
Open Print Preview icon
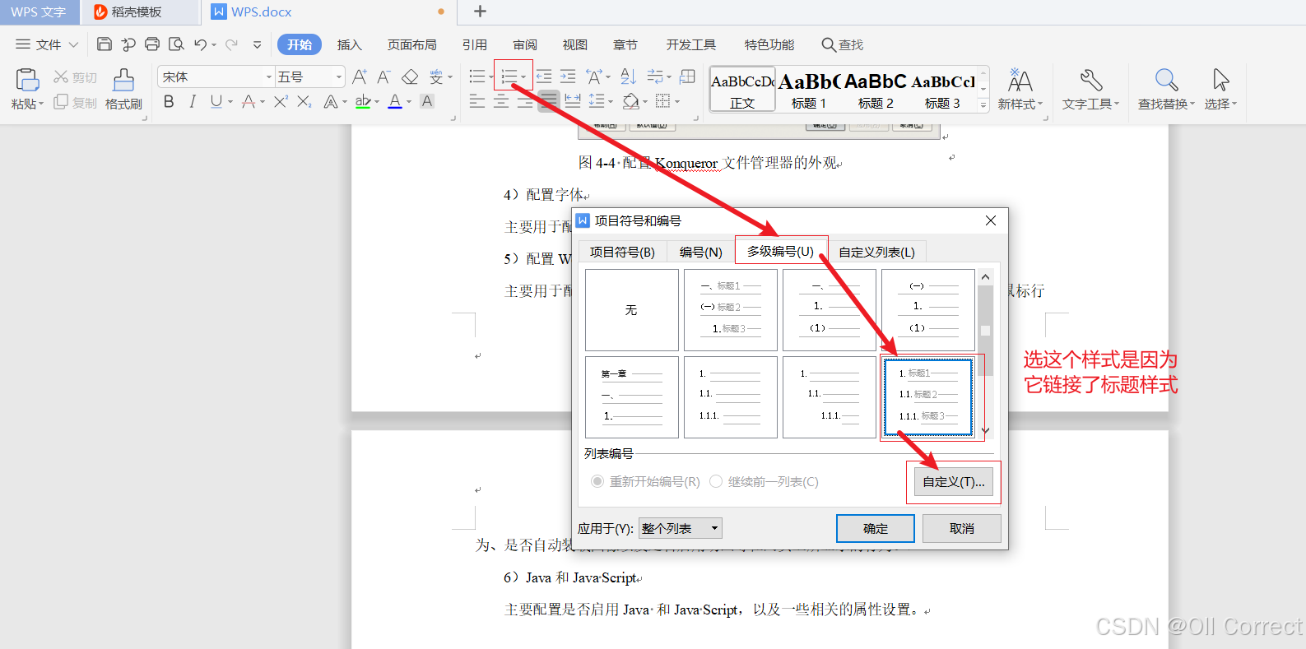(176, 44)
